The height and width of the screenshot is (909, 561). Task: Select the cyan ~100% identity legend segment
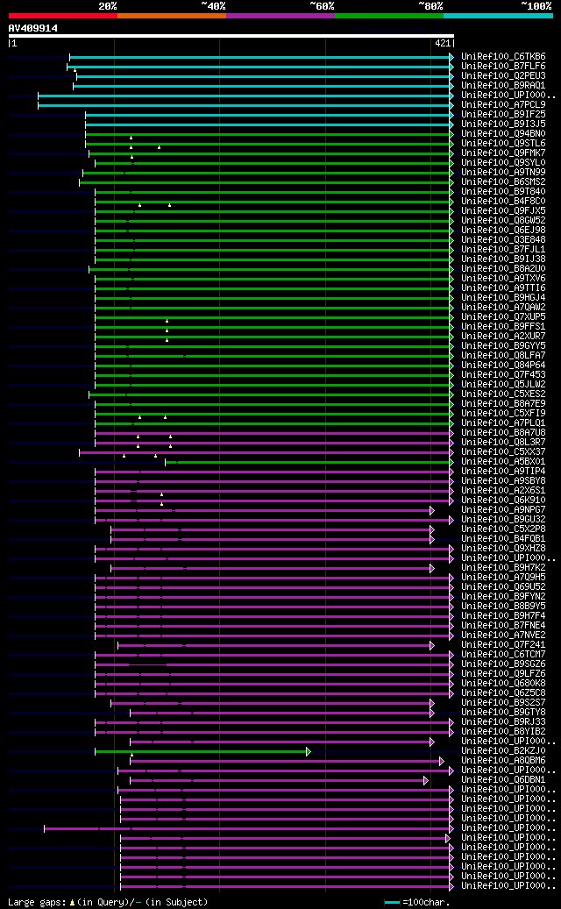click(499, 16)
